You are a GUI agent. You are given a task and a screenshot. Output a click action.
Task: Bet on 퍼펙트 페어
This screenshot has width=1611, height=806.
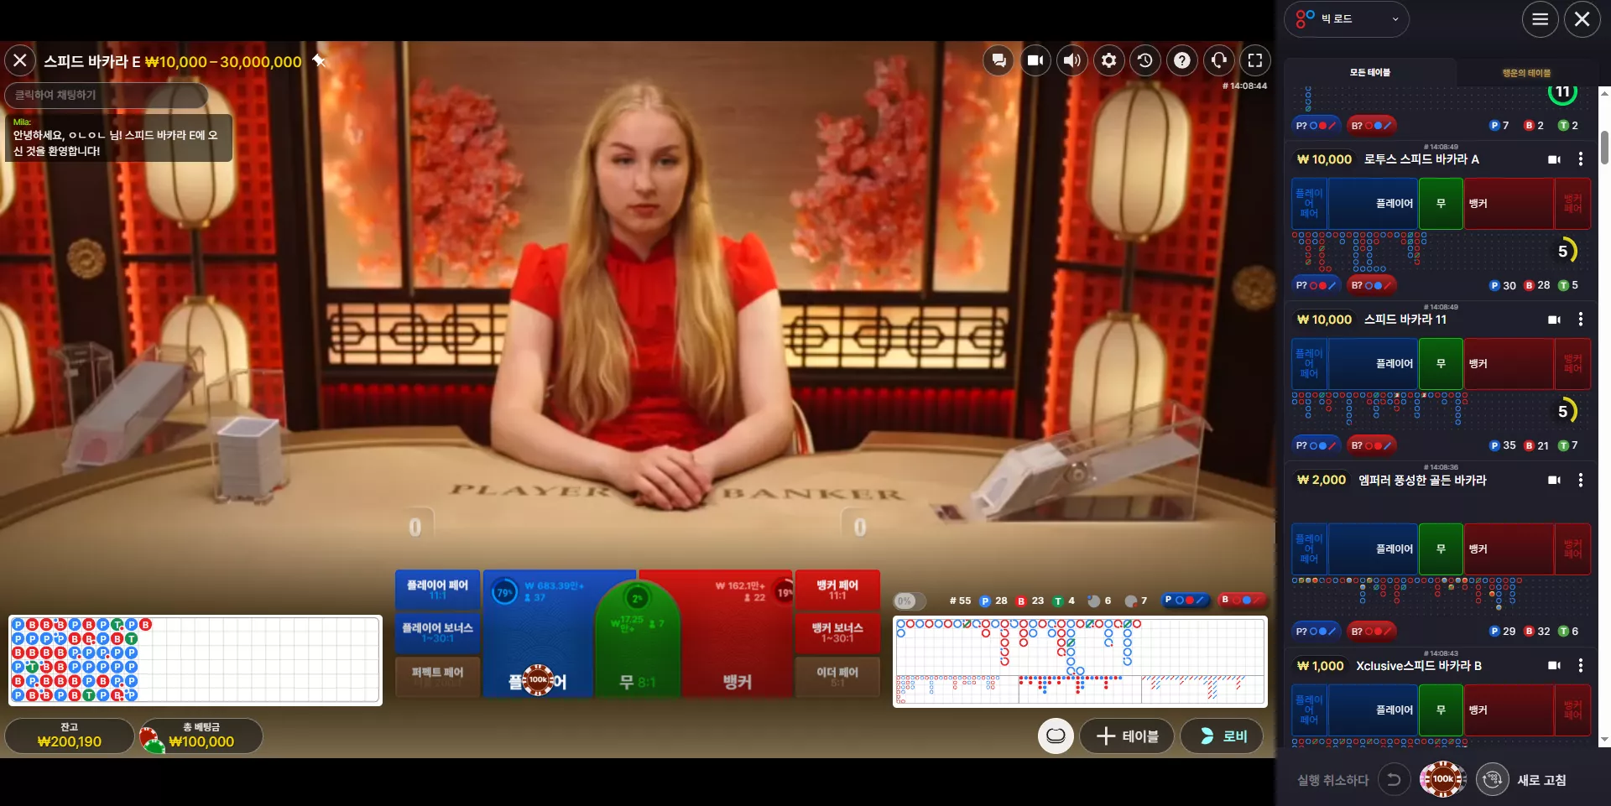pyautogui.click(x=437, y=676)
